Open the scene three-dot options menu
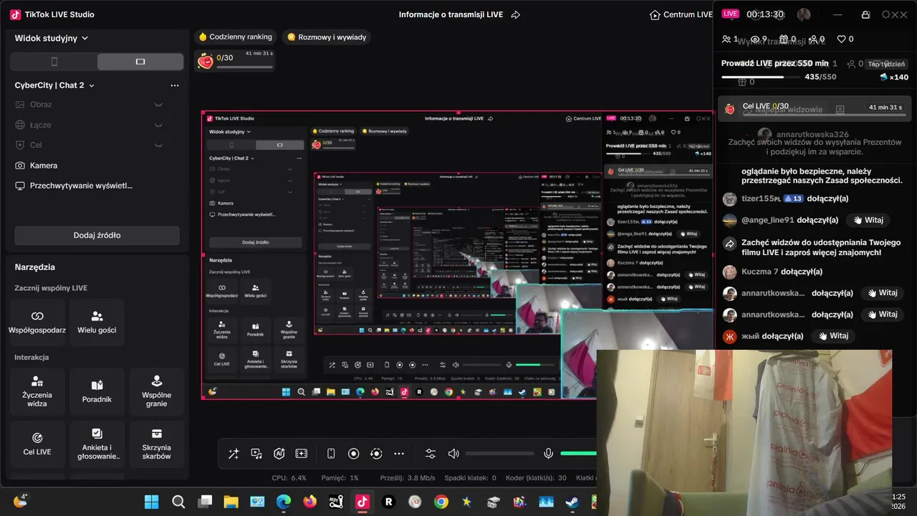This screenshot has height=516, width=917. pyautogui.click(x=175, y=85)
